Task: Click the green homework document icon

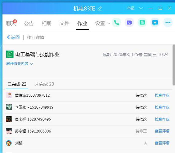Action: [x=10, y=54]
